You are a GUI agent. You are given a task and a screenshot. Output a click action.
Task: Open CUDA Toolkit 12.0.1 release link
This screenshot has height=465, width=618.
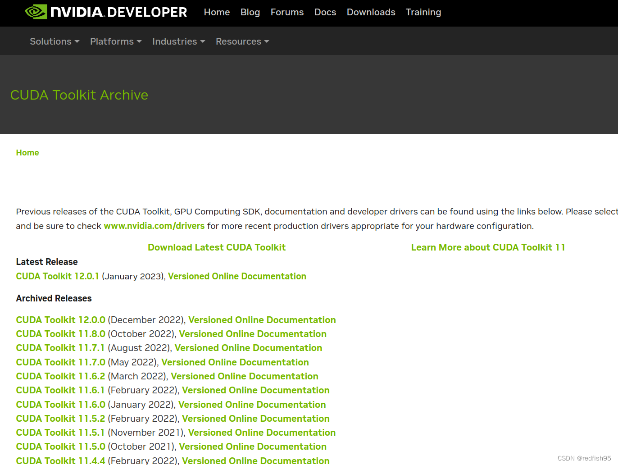coord(57,276)
